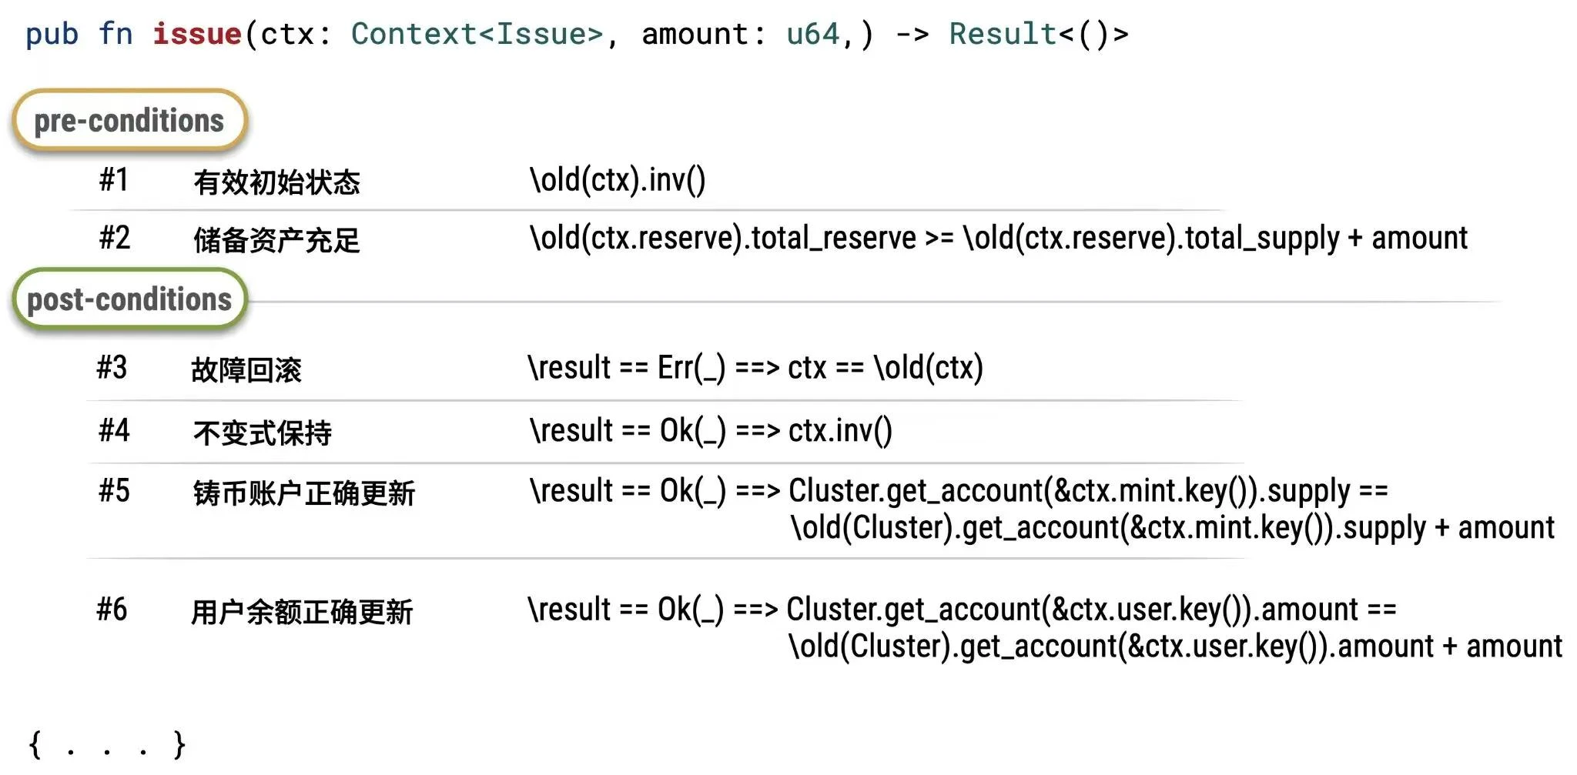Click the u64 type of amount
The height and width of the screenshot is (775, 1577).
[812, 34]
